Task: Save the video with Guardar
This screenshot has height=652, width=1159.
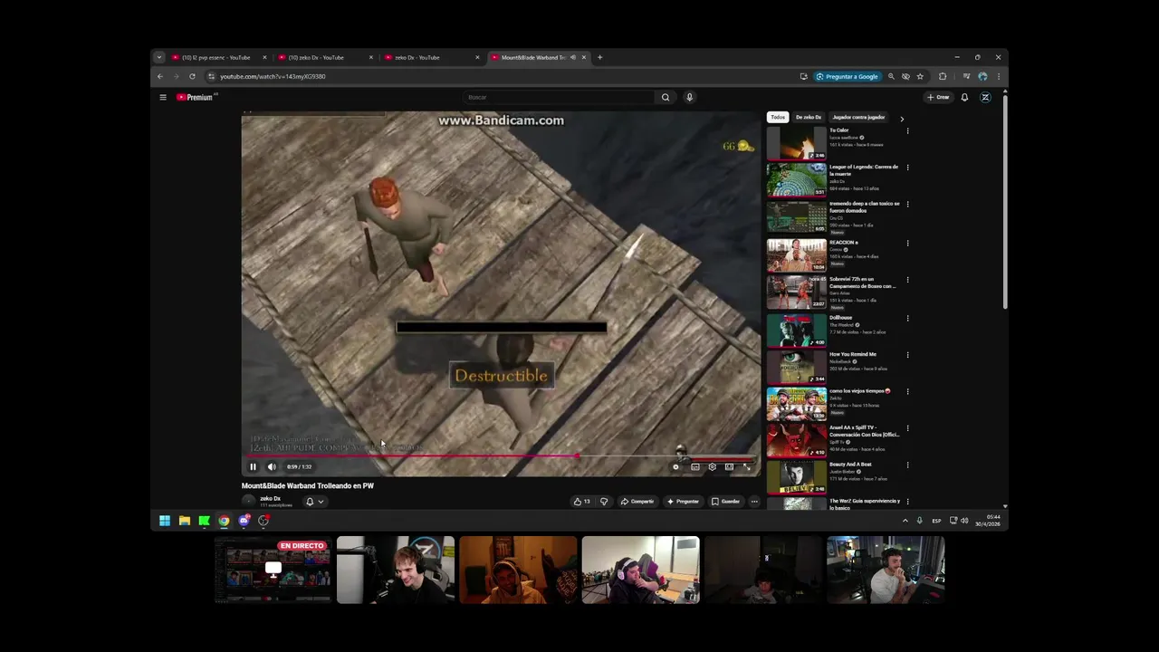Action: [725, 501]
